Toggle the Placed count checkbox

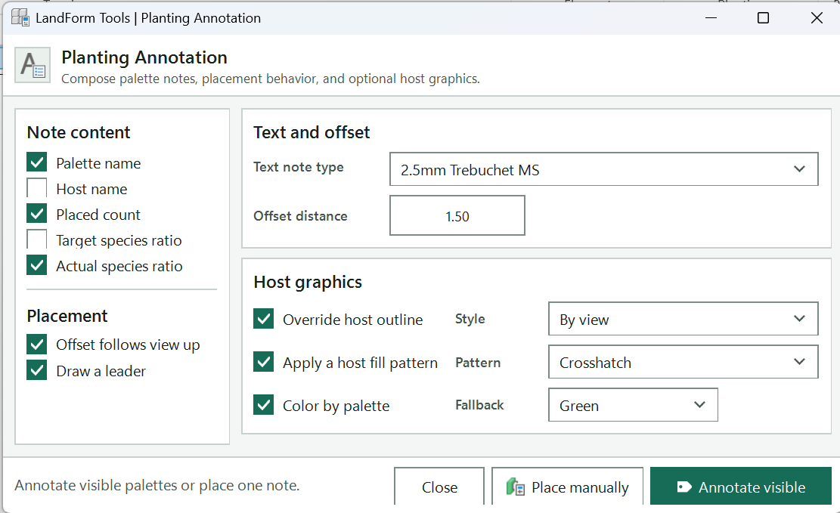coord(37,214)
